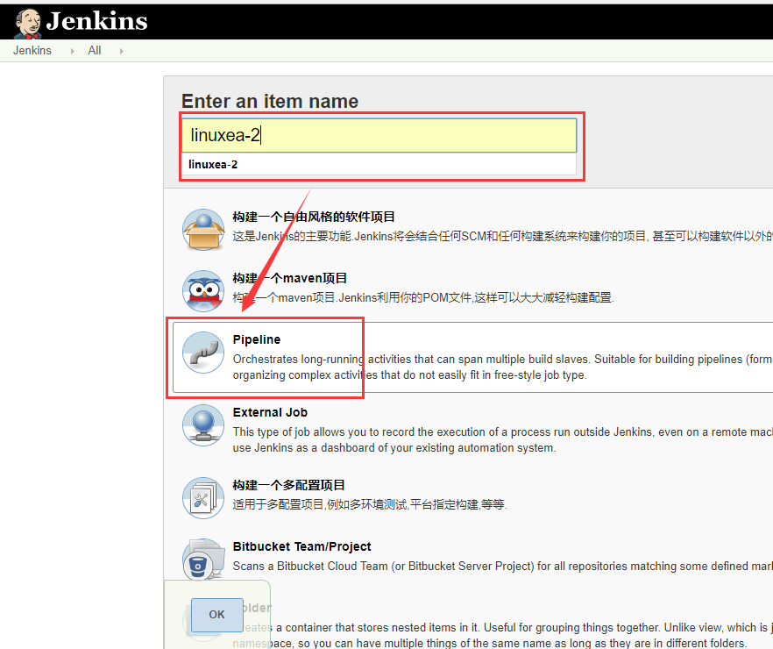773x649 pixels.
Task: Focus the item name input field
Action: 379,135
